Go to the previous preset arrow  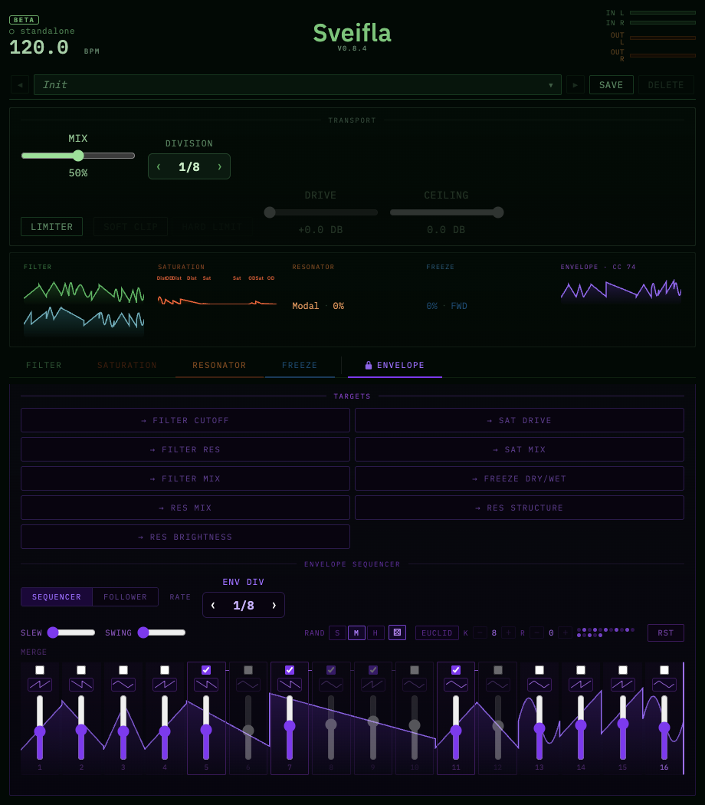[x=20, y=84]
